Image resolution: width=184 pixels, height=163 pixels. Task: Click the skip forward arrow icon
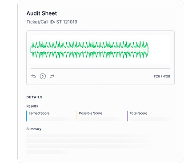(52, 76)
